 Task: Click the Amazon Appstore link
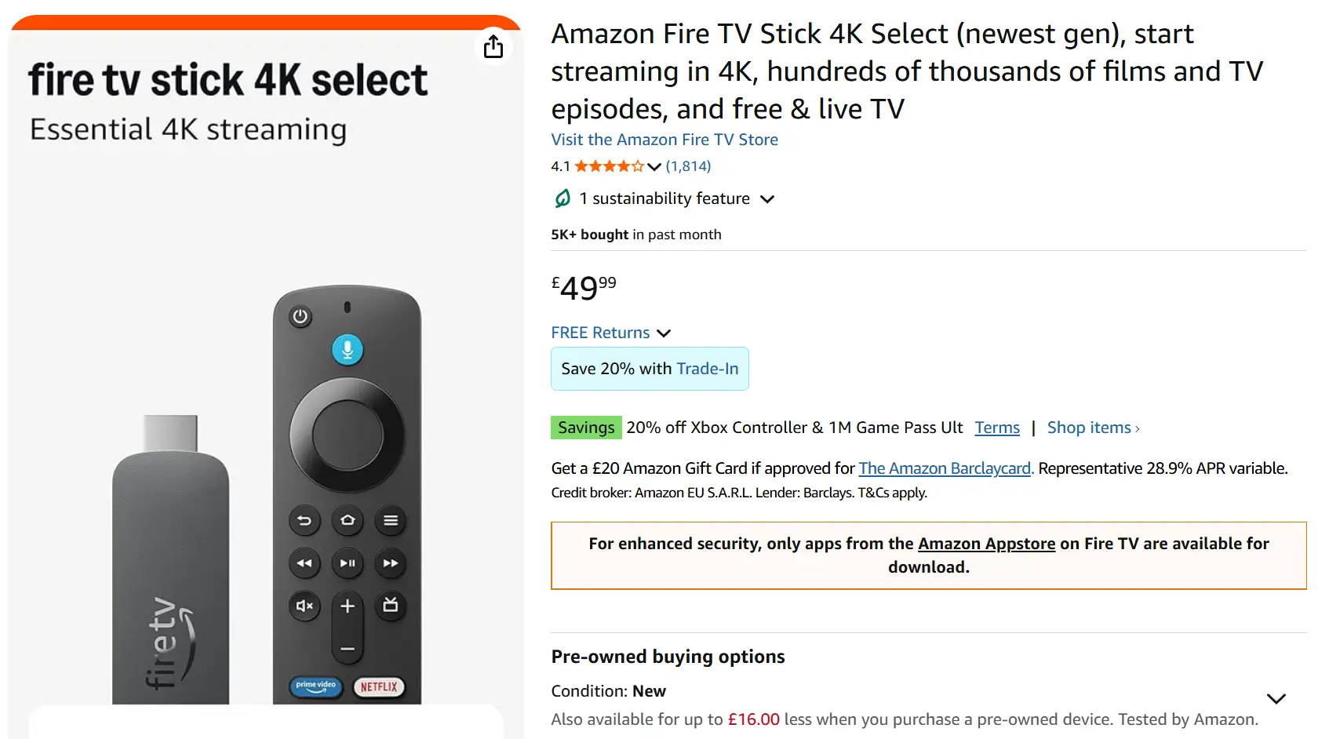(985, 543)
